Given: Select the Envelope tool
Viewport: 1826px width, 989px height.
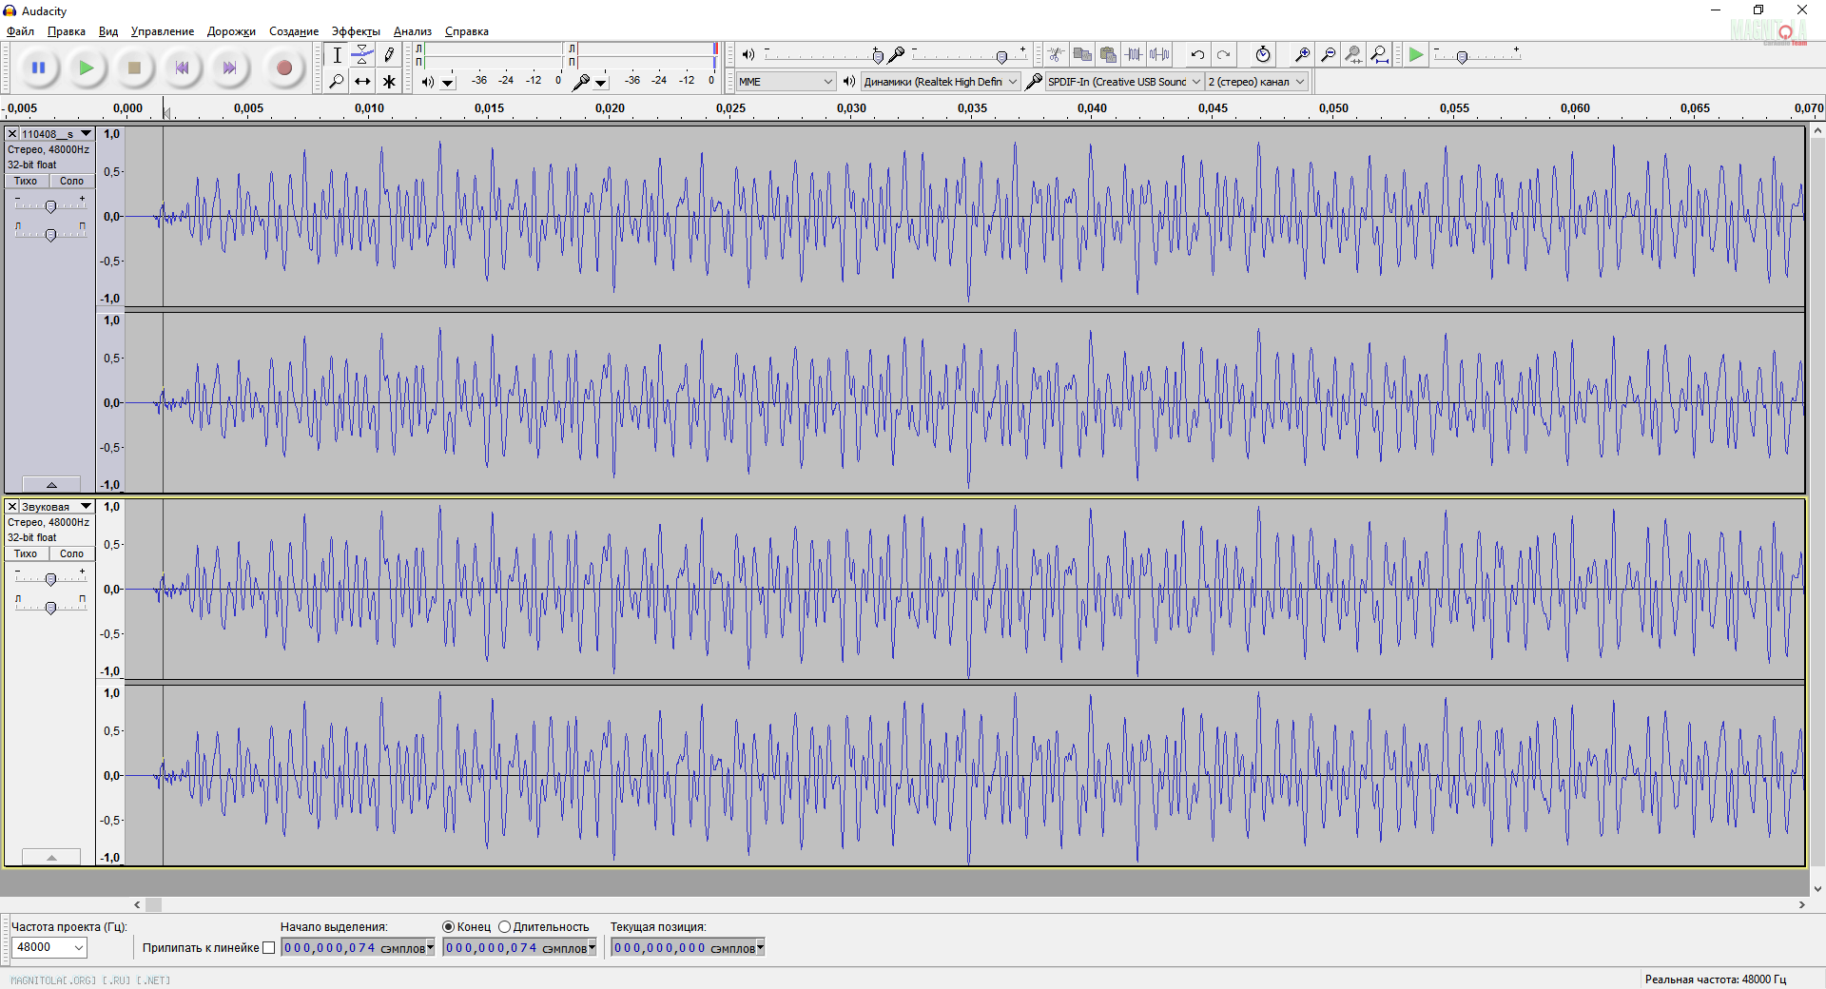Looking at the screenshot, I should point(362,55).
